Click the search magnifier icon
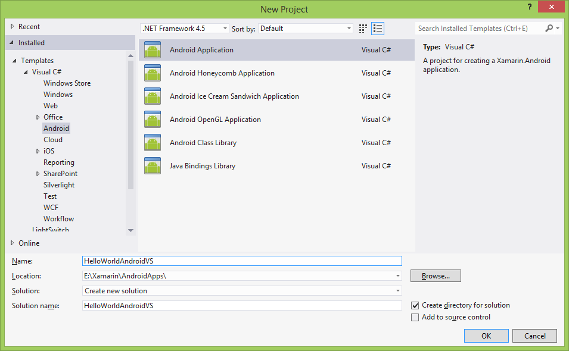 pyautogui.click(x=549, y=28)
